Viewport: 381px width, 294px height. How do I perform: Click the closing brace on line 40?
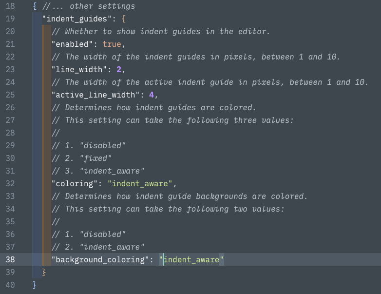click(35, 285)
